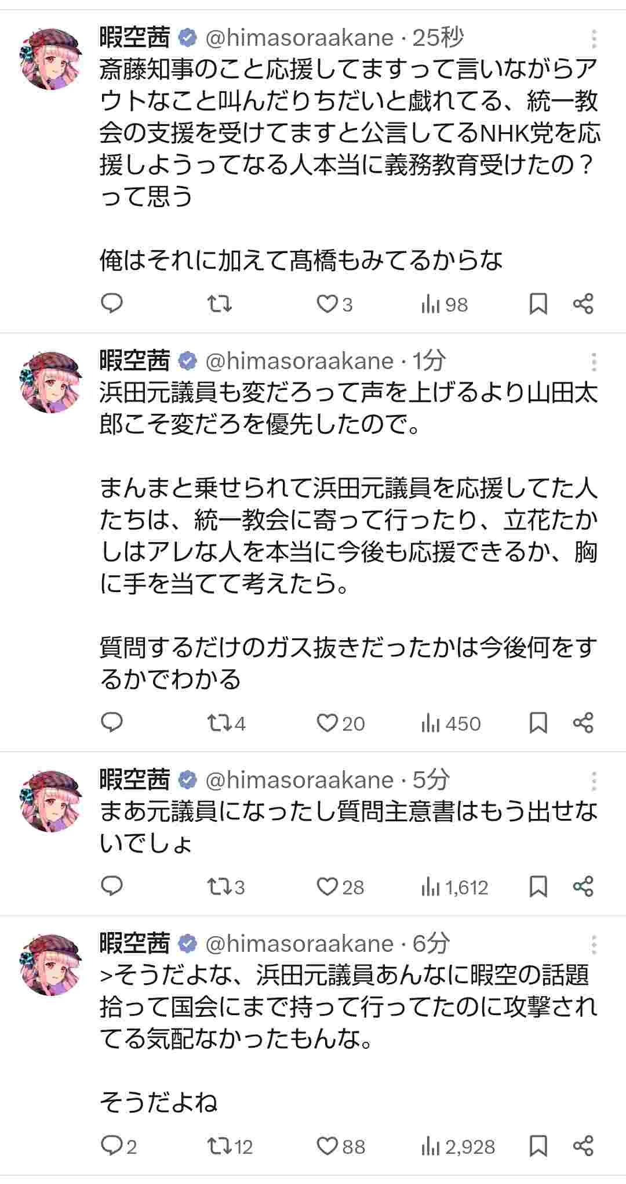Bookmark the 25秒 post

point(538,304)
